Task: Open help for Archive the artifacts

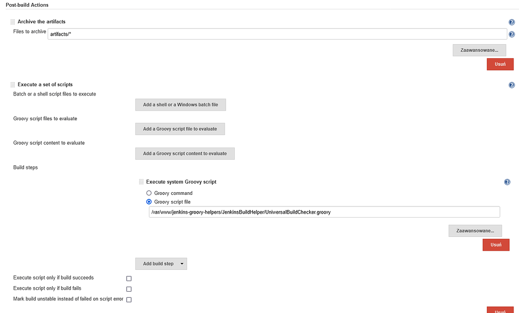Action: [511, 22]
